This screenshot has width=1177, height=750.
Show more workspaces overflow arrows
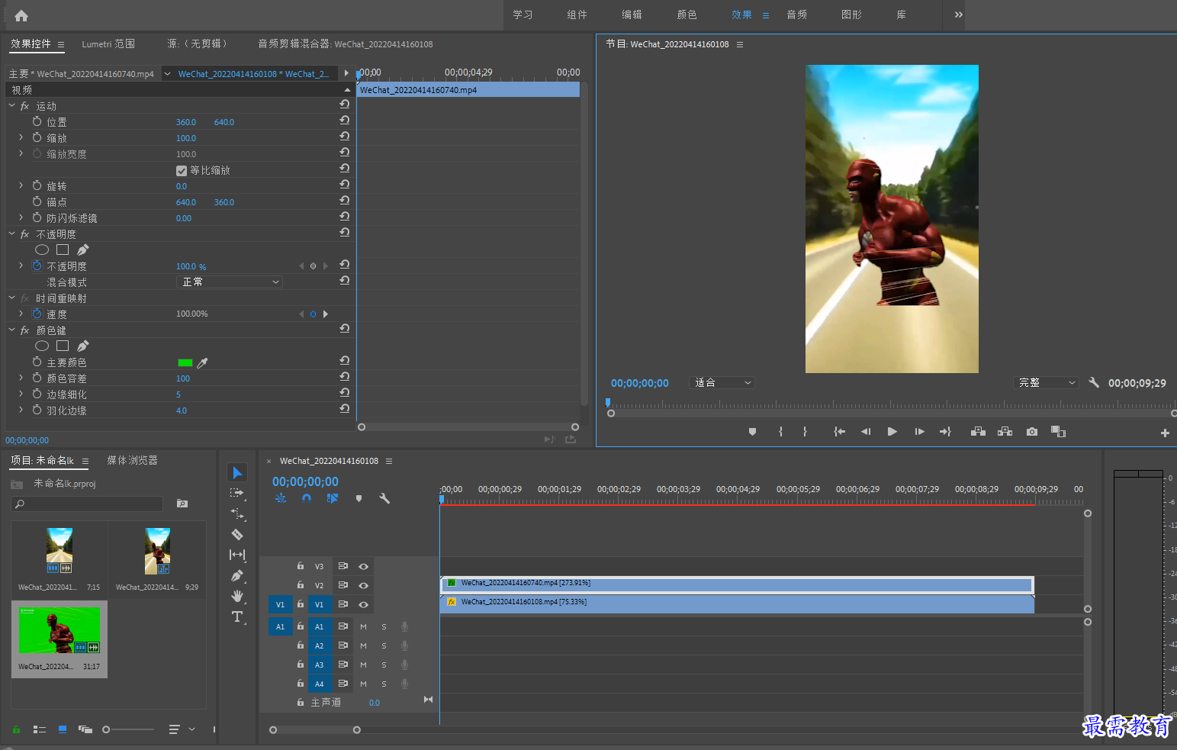pyautogui.click(x=958, y=14)
